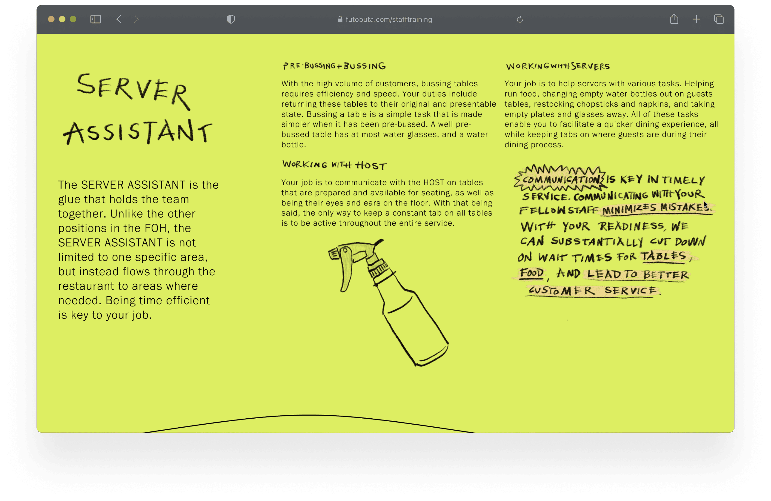The width and height of the screenshot is (771, 501).
Task: Click the forward navigation arrow
Action: pos(136,19)
